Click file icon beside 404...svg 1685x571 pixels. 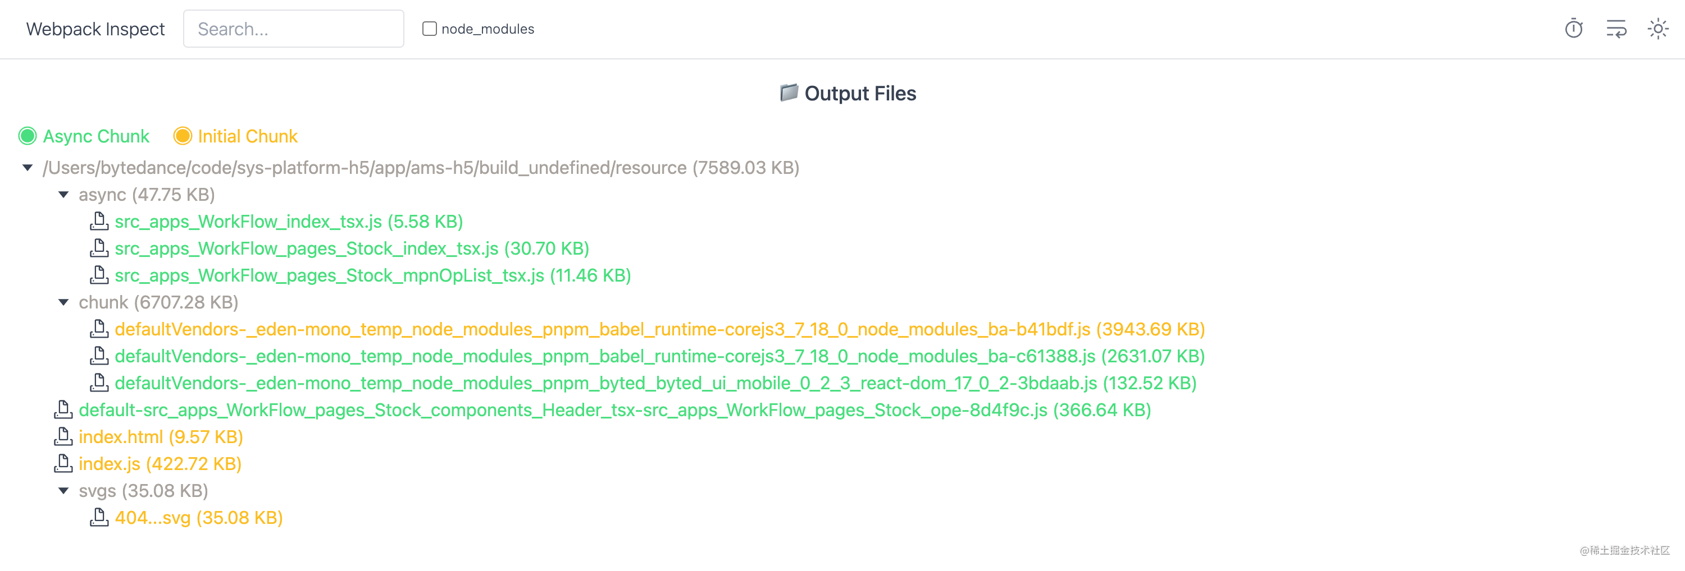click(x=99, y=517)
